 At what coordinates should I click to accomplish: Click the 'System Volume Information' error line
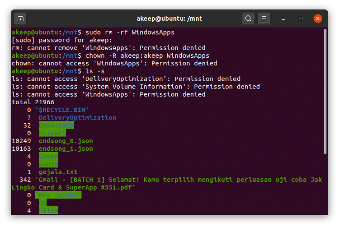[x=136, y=87]
